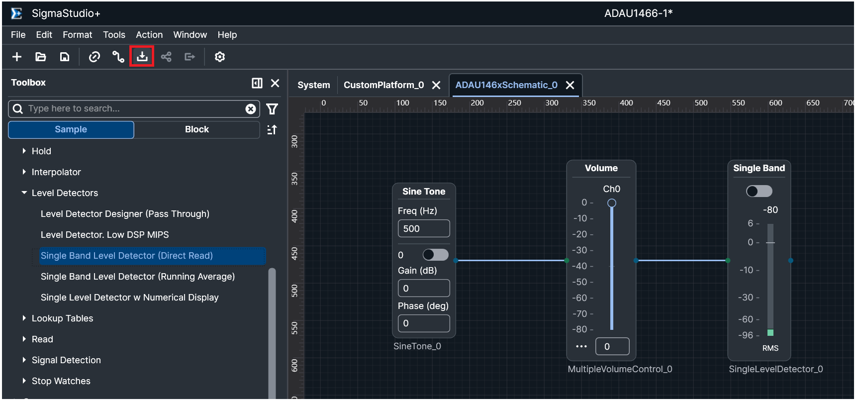Click the SigmaStudio+ app logo
The height and width of the screenshot is (402, 858).
click(x=16, y=13)
